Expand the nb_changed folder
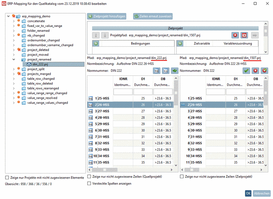The height and width of the screenshot is (199, 273). [13, 36]
